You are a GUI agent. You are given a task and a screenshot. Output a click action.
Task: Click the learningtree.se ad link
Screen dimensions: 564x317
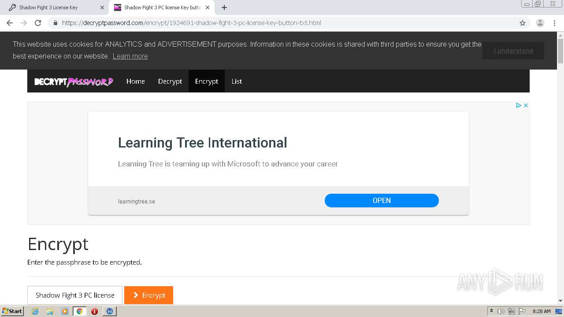(137, 202)
